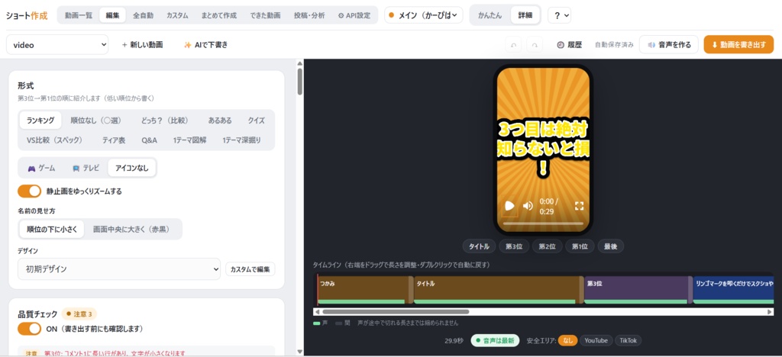782x357 pixels.
Task: Select あるある format
Action: click(x=220, y=121)
